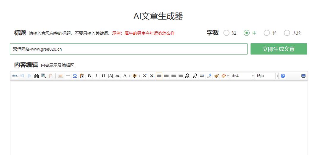Image resolution: width=318 pixels, height=155 pixels.
Task: Insert a special character (Omega)
Action: (x=75, y=76)
